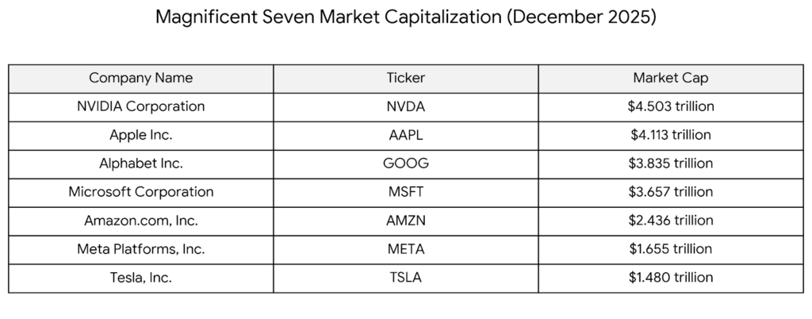Select the GOOG ticker cell

pos(405,163)
